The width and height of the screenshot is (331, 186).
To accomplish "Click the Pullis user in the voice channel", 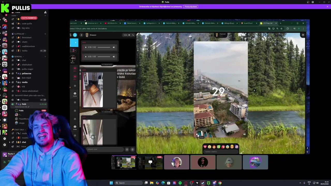I will tap(21, 111).
